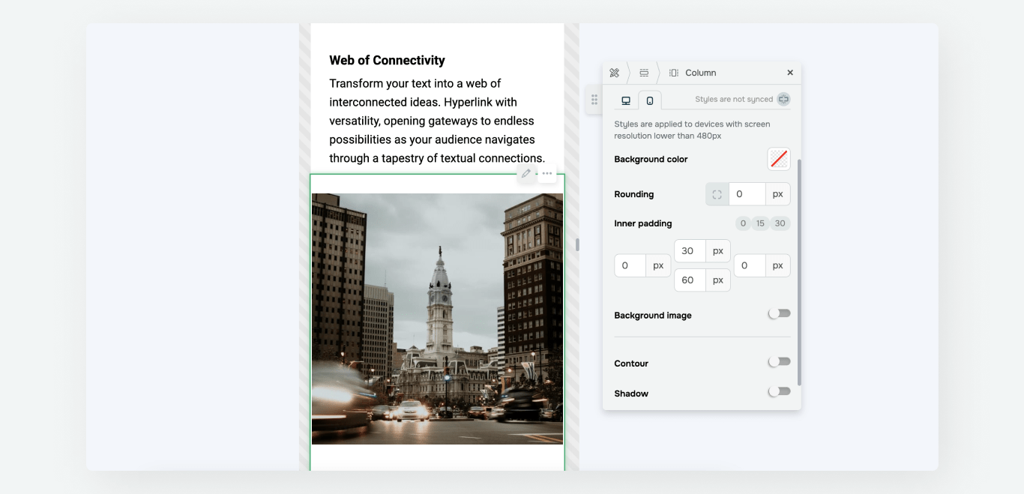Set inner padding preset to 30
The height and width of the screenshot is (494, 1024).
(x=780, y=223)
